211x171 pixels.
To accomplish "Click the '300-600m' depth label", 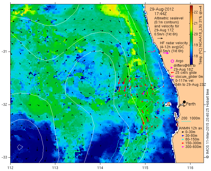I will coord(193,147).
